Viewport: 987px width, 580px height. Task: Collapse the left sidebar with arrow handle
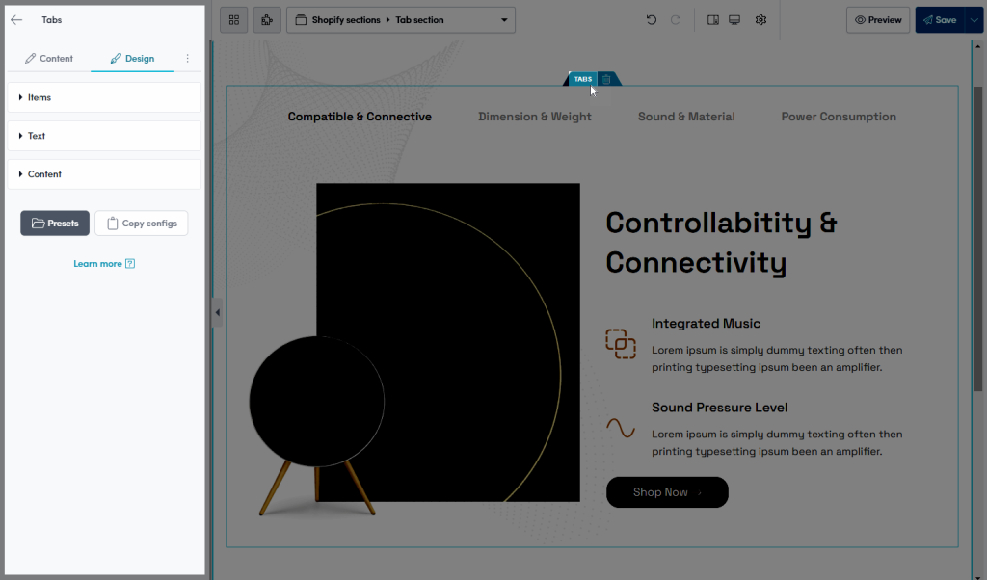pos(217,313)
